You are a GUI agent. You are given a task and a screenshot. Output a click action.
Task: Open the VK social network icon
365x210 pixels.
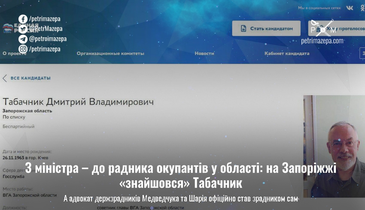350,8
